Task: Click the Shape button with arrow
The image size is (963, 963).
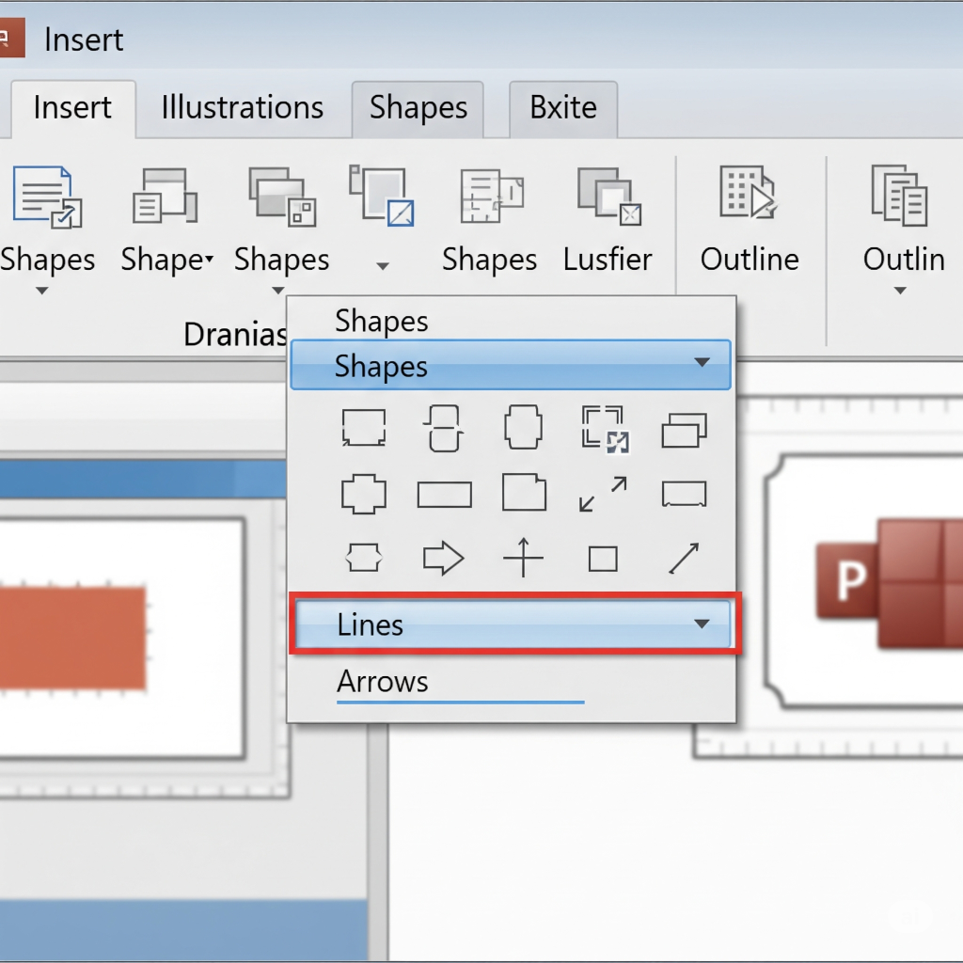Action: coord(166,260)
